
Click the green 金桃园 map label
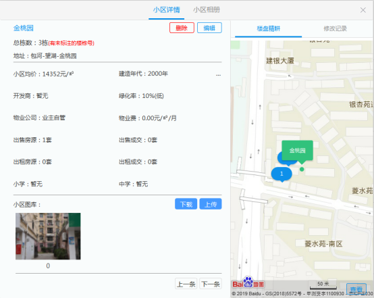[297, 151]
